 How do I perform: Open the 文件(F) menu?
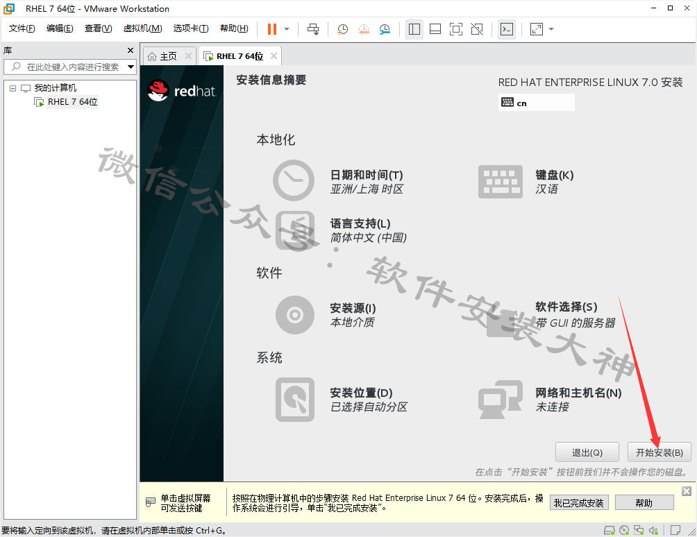pos(22,28)
